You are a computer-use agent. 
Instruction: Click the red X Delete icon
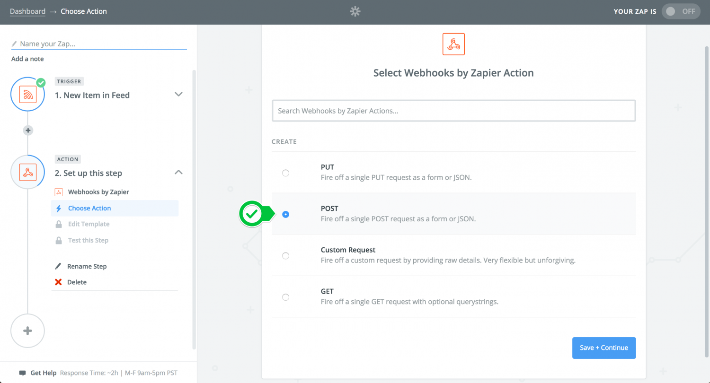click(x=58, y=282)
